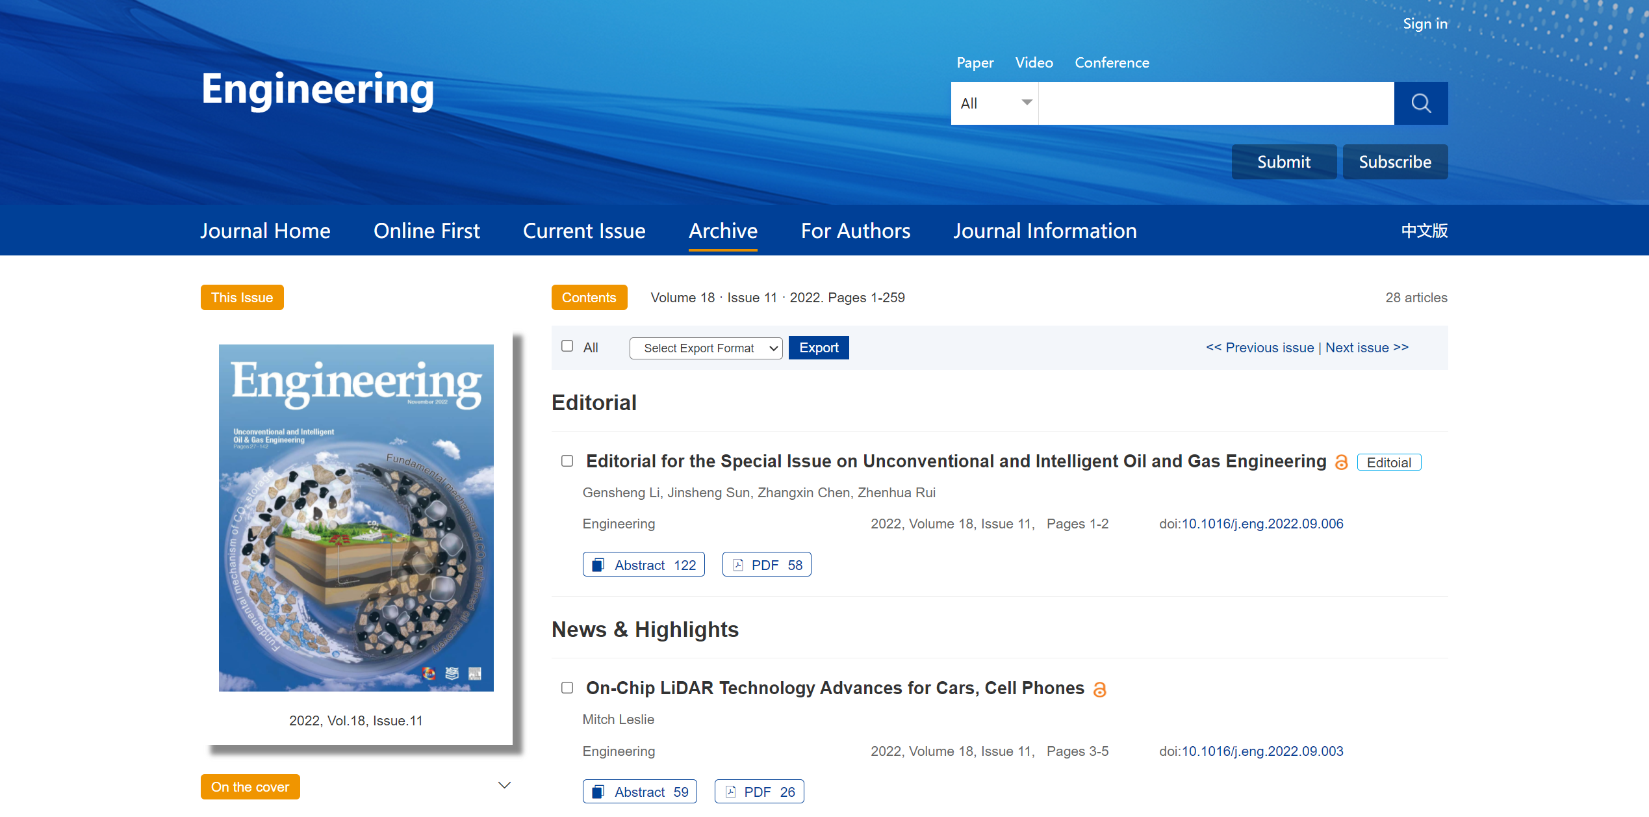1649x817 pixels.
Task: Open the For Authors menu
Action: coord(856,231)
